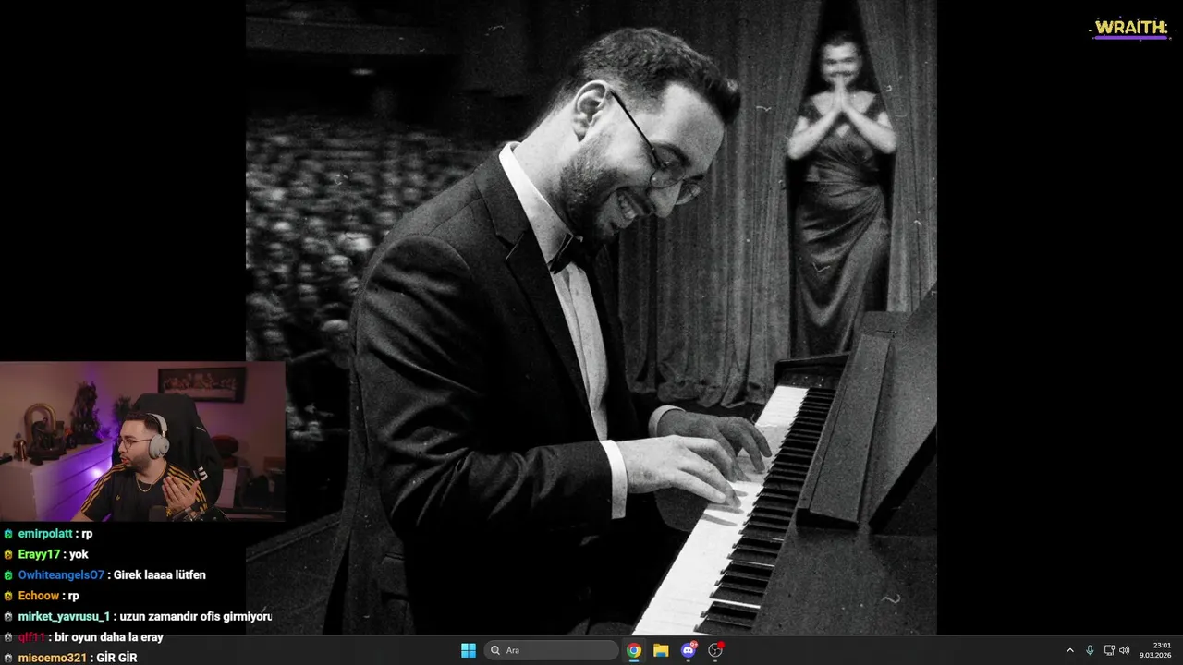The width and height of the screenshot is (1183, 665).
Task: Expand hidden system tray icons chevron
Action: [1070, 650]
